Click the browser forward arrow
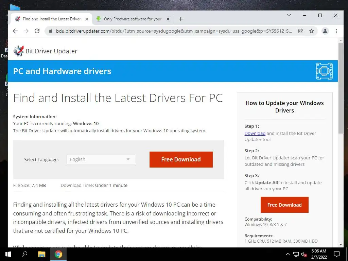 pyautogui.click(x=26, y=31)
